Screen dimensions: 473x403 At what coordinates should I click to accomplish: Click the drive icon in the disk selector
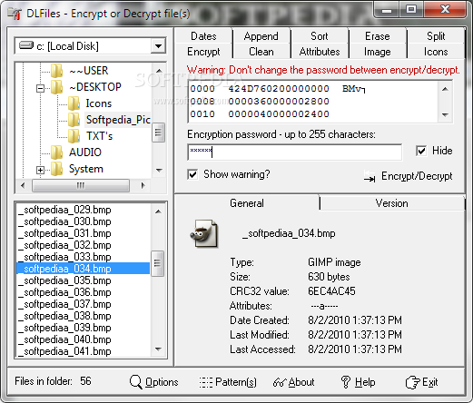[26, 45]
